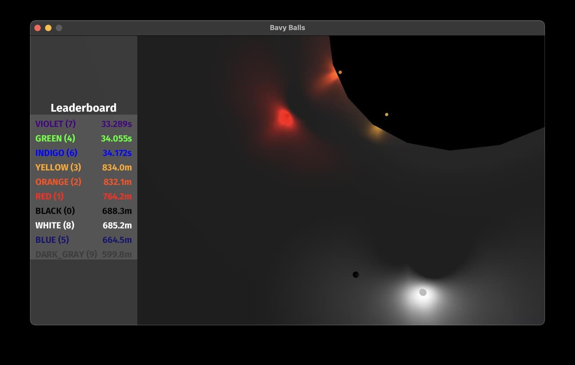Click the 34.055s time value
The height and width of the screenshot is (365, 575).
(x=116, y=138)
